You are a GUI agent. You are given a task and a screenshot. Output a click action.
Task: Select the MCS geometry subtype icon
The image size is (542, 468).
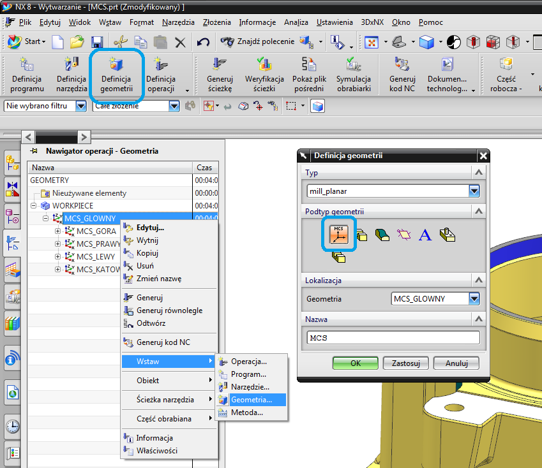pyautogui.click(x=339, y=235)
